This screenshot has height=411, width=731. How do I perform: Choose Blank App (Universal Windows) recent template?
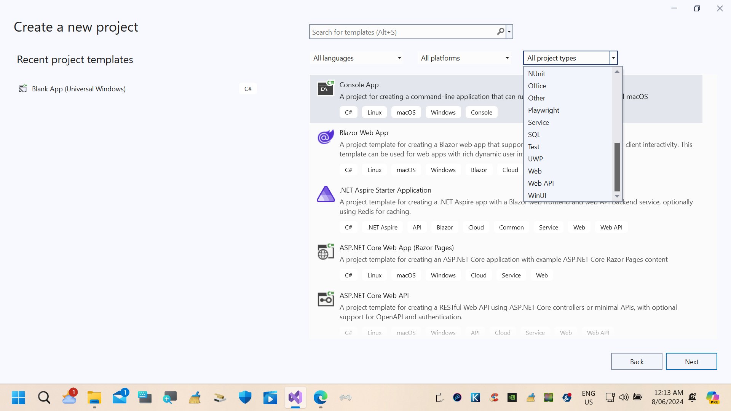137,89
